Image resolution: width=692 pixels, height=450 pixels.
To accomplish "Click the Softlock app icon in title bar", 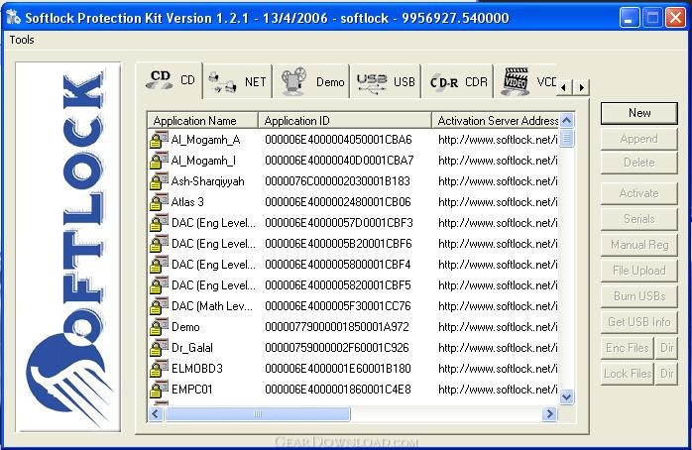I will pyautogui.click(x=14, y=17).
